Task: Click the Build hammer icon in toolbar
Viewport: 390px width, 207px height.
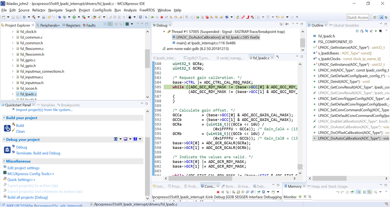Action: coord(34,17)
